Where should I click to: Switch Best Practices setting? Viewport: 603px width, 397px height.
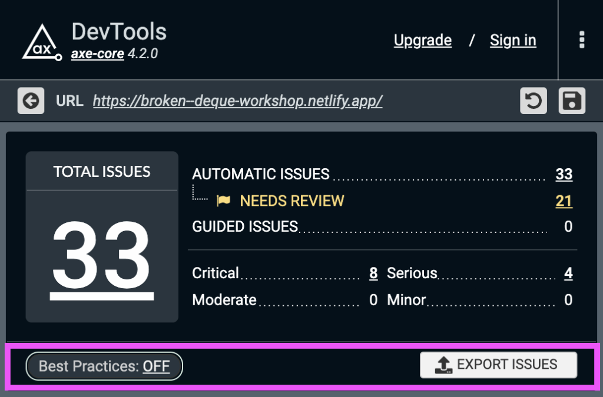[x=104, y=366]
